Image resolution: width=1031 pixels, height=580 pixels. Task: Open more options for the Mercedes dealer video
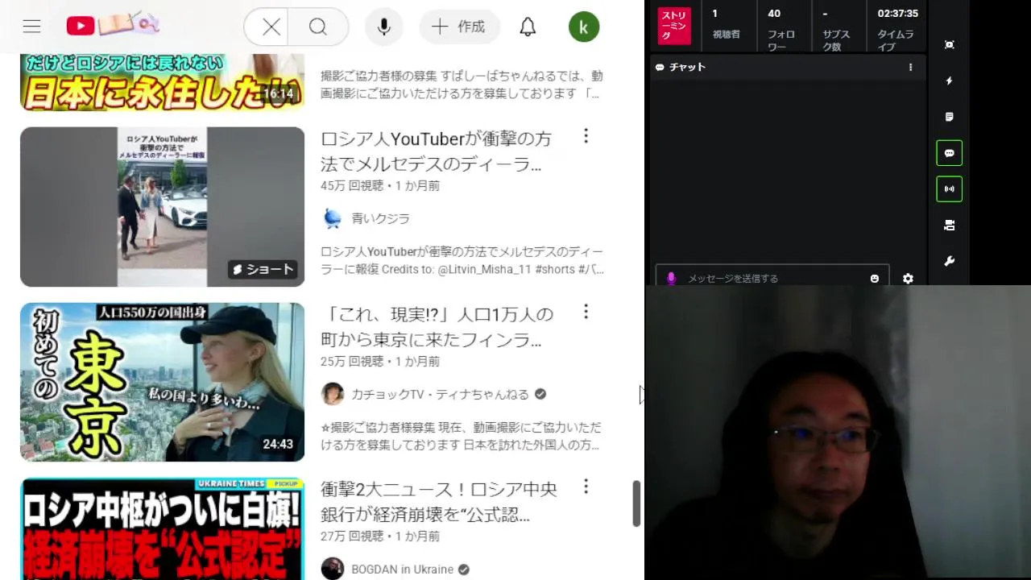click(x=586, y=136)
